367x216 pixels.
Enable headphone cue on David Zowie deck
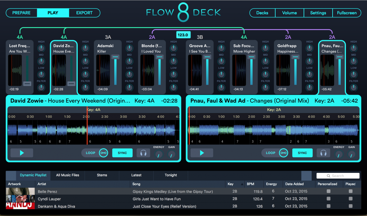pyautogui.click(x=143, y=153)
